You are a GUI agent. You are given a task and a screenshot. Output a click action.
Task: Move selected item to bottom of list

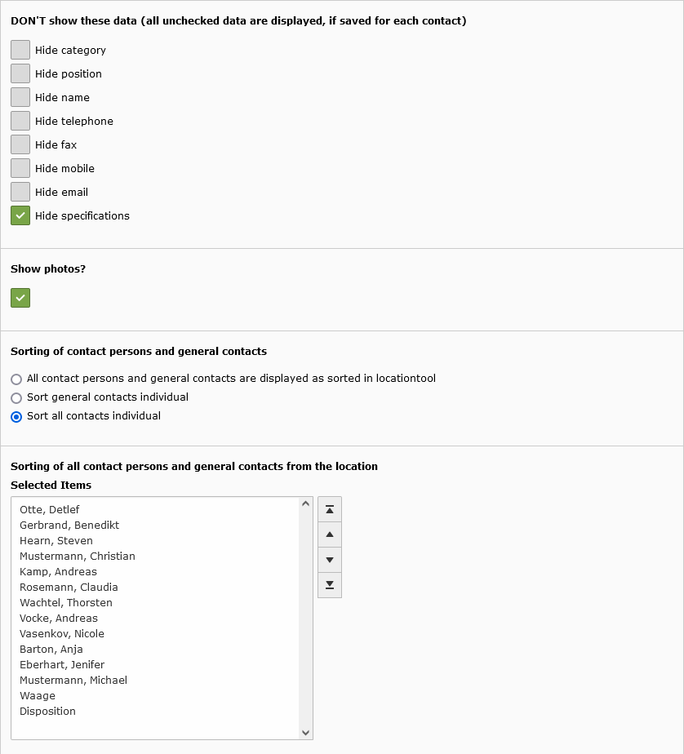(x=330, y=585)
